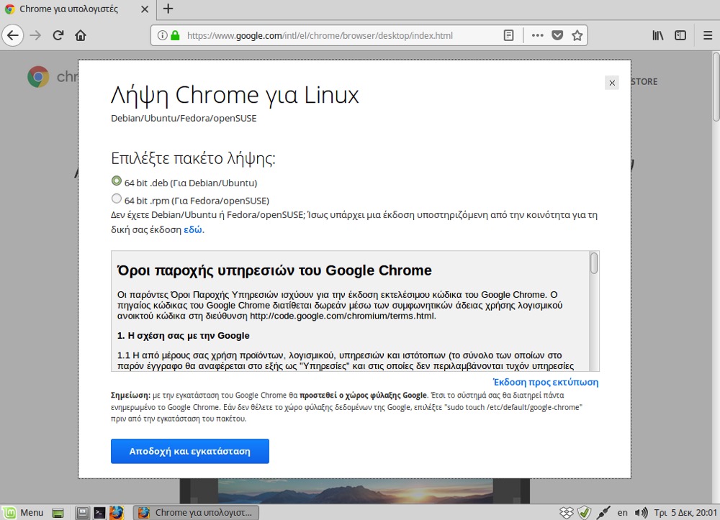Viewport: 720px width, 520px height.
Task: Toggle reader view in address bar
Action: (508, 35)
